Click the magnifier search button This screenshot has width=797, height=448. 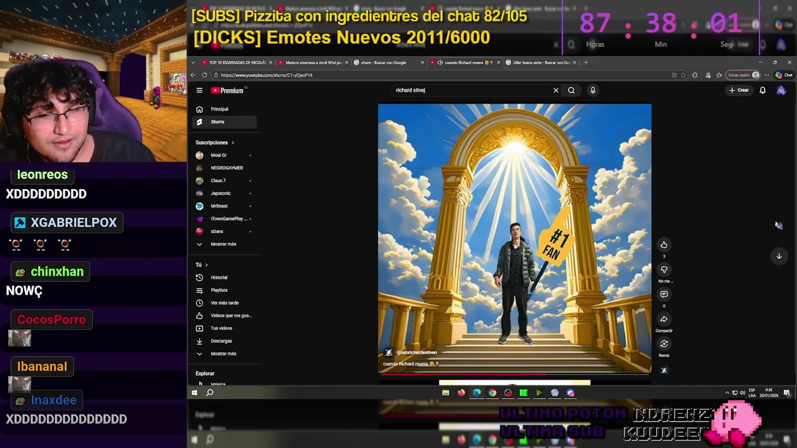point(571,90)
